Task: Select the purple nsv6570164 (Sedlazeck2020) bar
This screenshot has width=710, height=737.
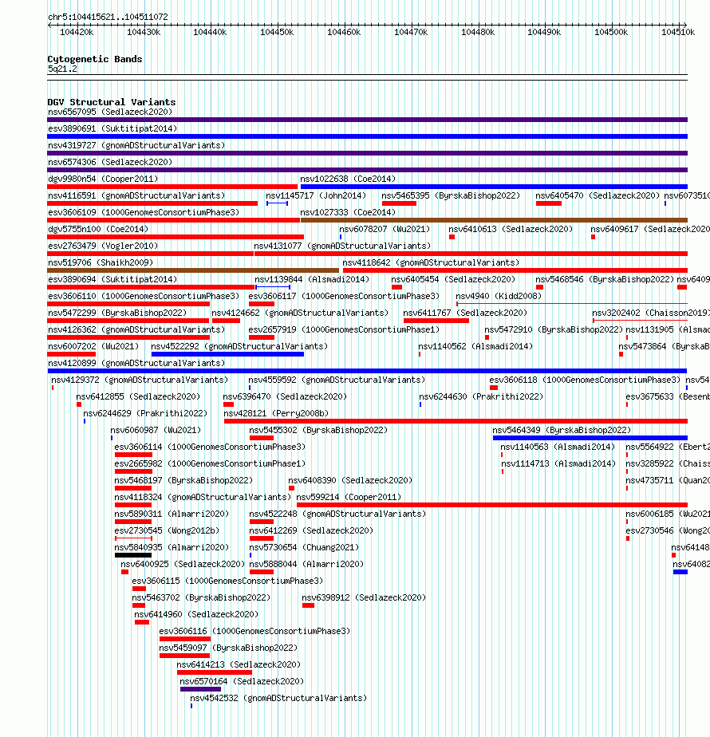Action: [x=201, y=689]
